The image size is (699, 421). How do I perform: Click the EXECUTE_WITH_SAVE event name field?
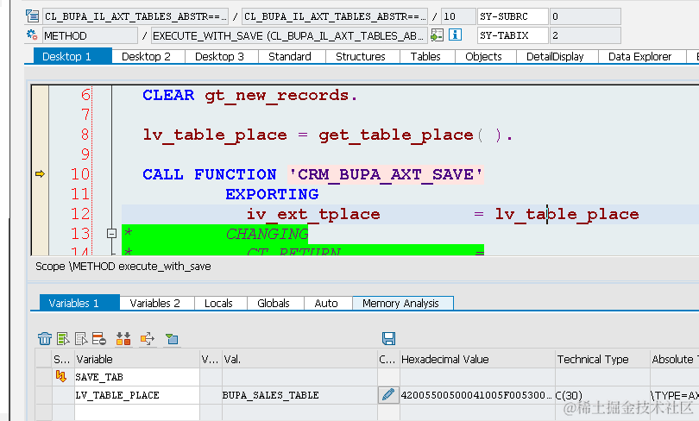coord(289,35)
